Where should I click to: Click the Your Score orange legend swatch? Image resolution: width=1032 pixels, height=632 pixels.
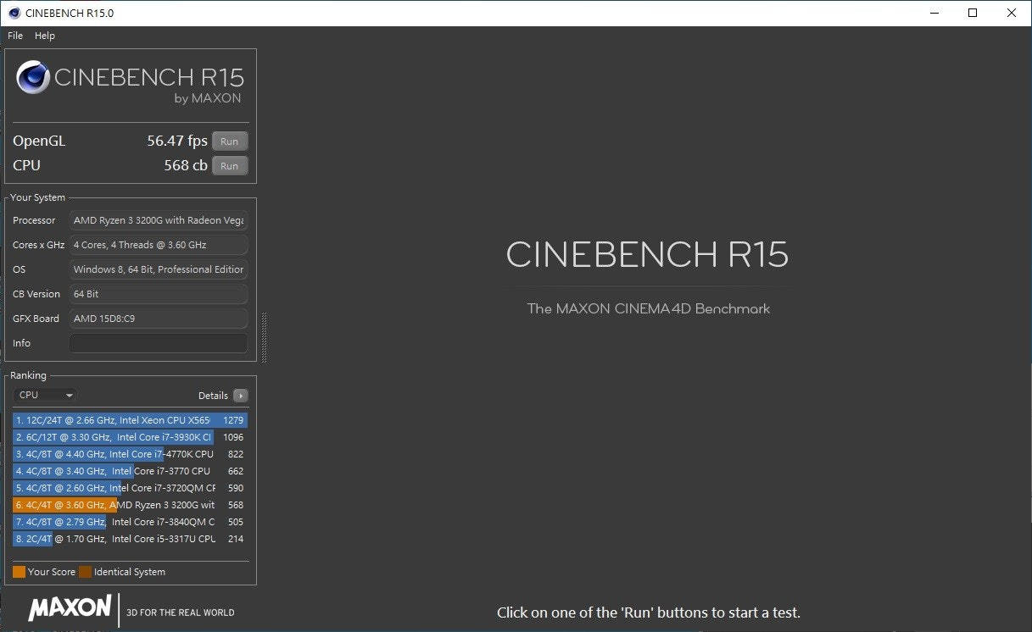[20, 572]
